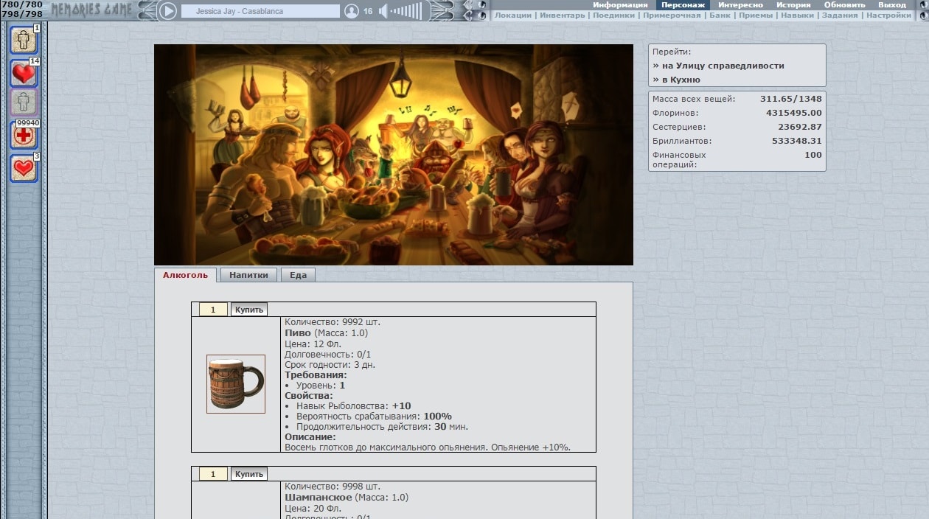This screenshot has height=519, width=929.
Task: Switch to the Напитки tab
Action: [x=248, y=275]
